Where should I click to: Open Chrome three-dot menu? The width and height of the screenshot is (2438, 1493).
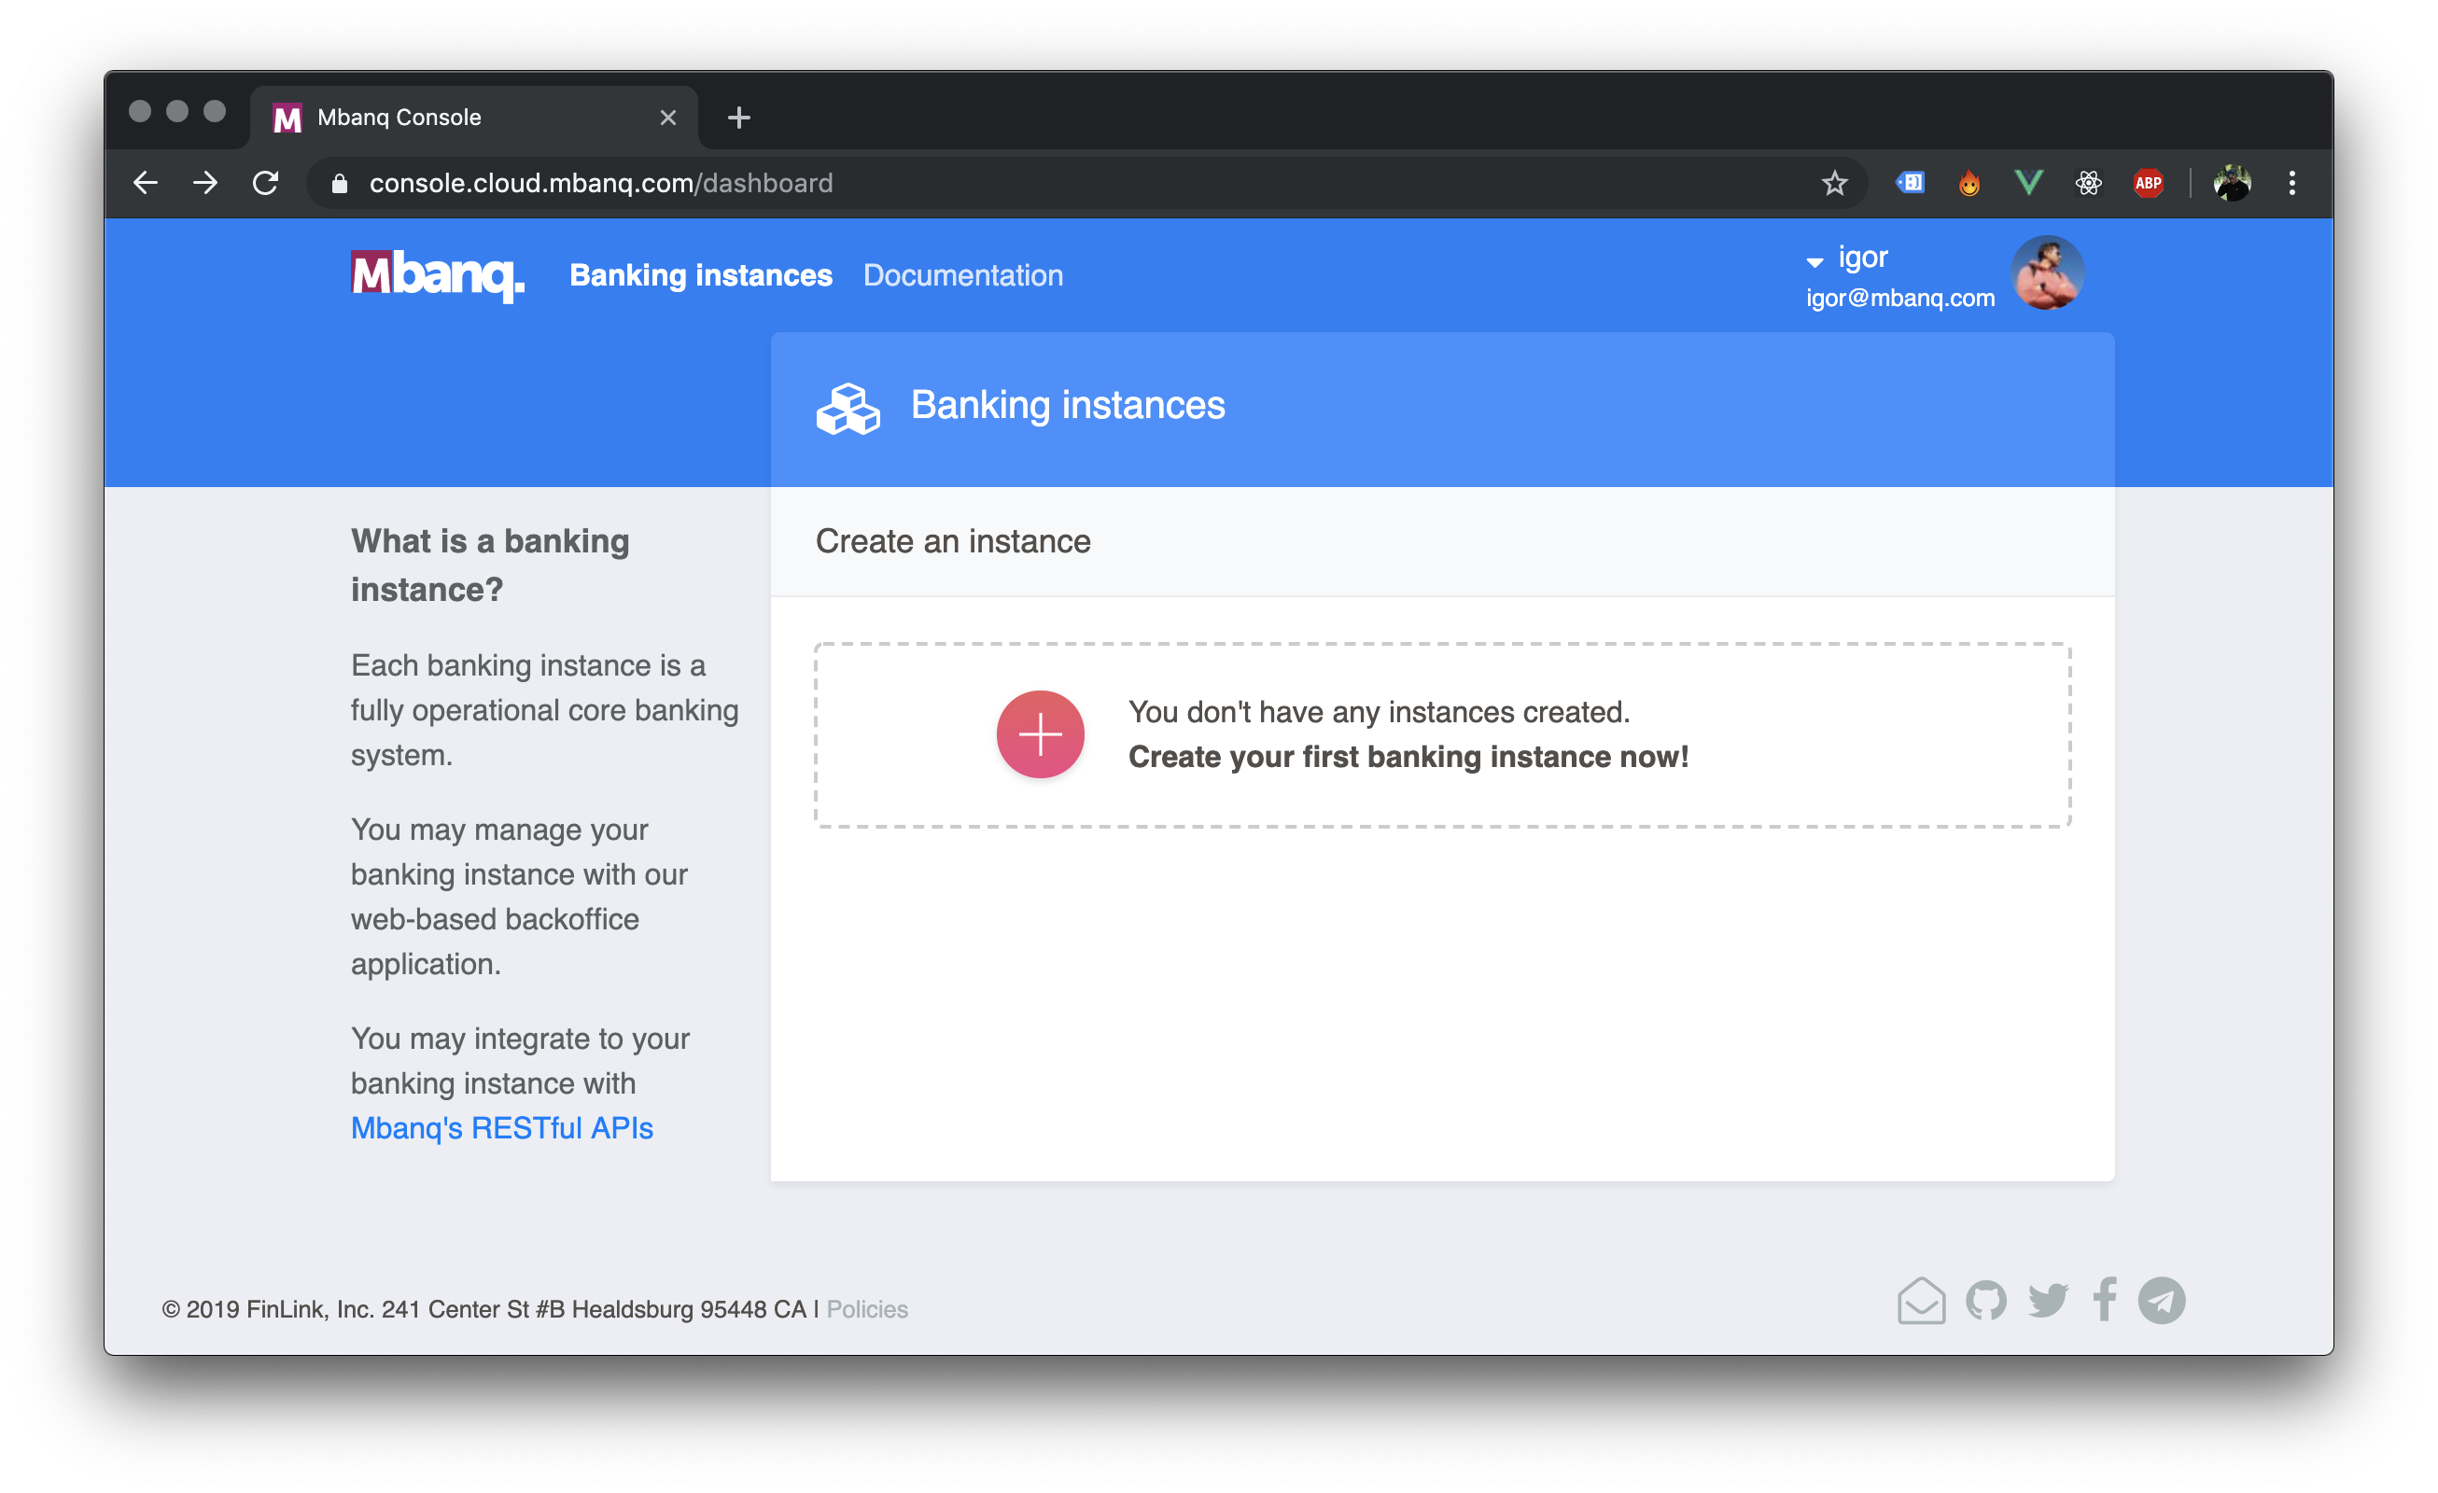(x=2291, y=183)
